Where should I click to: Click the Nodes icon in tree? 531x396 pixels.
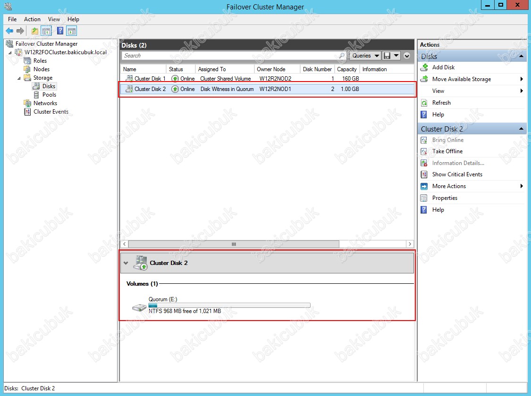point(27,69)
